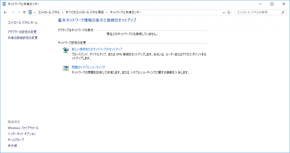Image resolution: width=290 pixels, height=153 pixels.
Task: Click the Control Panel icon in the address bar
Action: (x=30, y=12)
